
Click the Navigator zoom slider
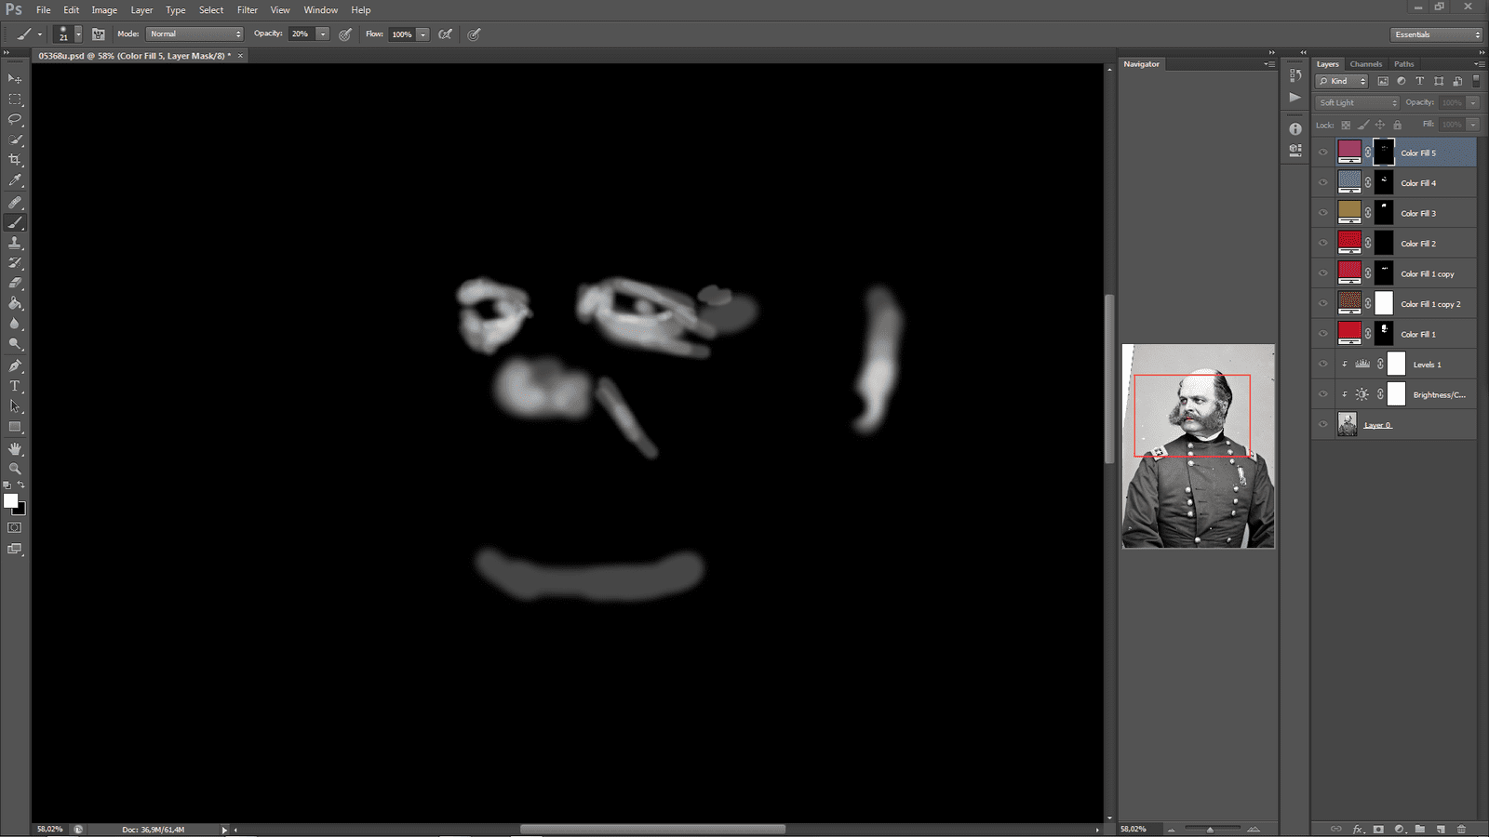1213,829
